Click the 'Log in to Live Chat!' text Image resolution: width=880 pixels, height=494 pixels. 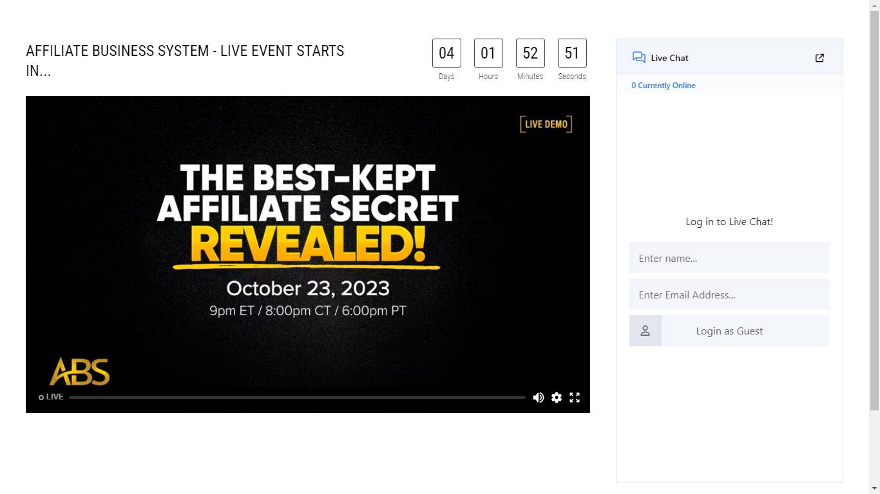729,221
